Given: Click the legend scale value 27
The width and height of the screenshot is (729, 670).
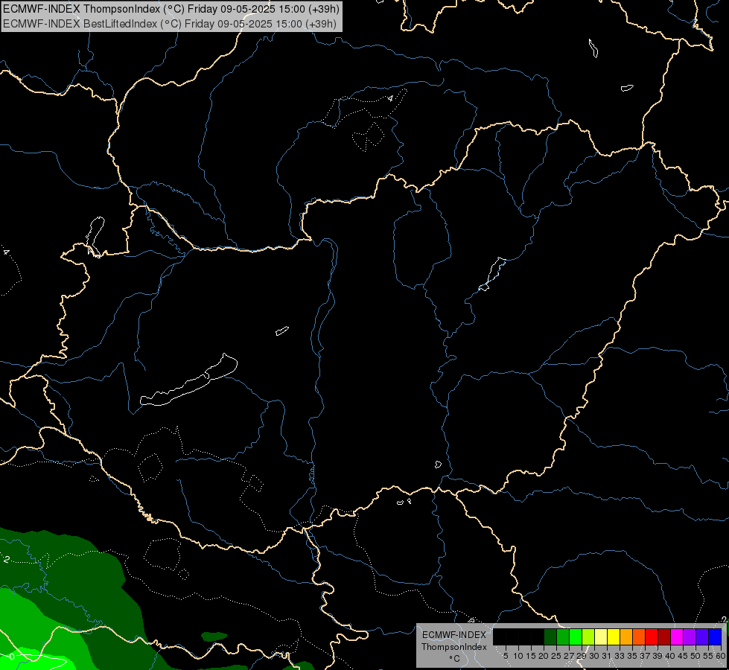Looking at the screenshot, I should pos(569,656).
